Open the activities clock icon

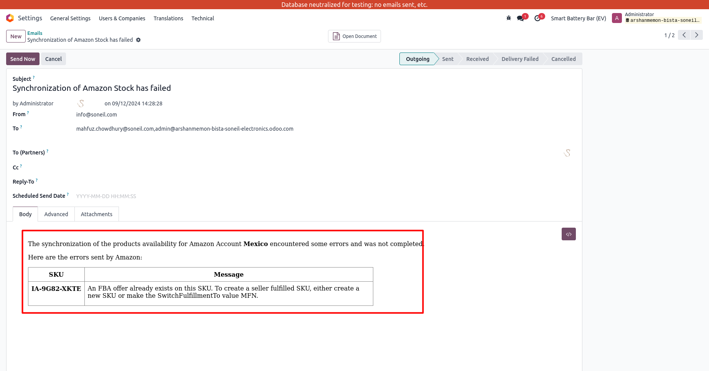click(538, 18)
